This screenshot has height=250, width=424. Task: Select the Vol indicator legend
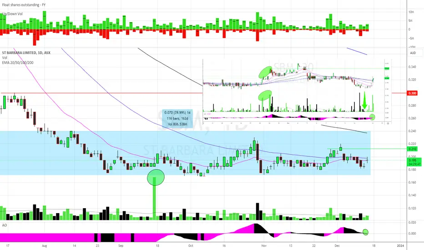click(x=5, y=58)
